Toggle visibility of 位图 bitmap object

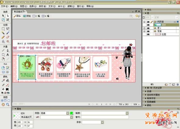coord(148,34)
